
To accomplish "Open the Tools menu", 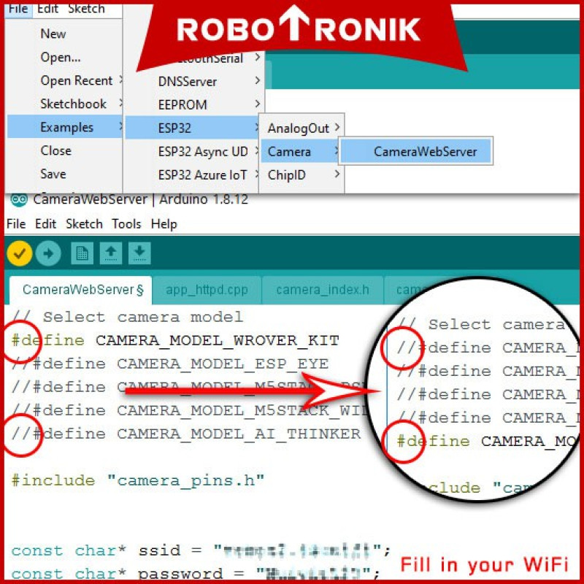I will pyautogui.click(x=126, y=223).
